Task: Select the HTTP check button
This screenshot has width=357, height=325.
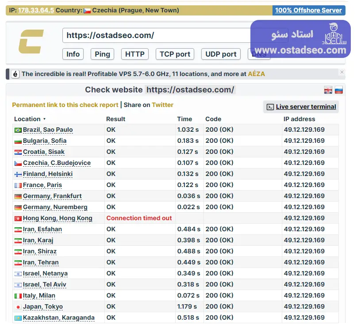Action: tap(135, 54)
